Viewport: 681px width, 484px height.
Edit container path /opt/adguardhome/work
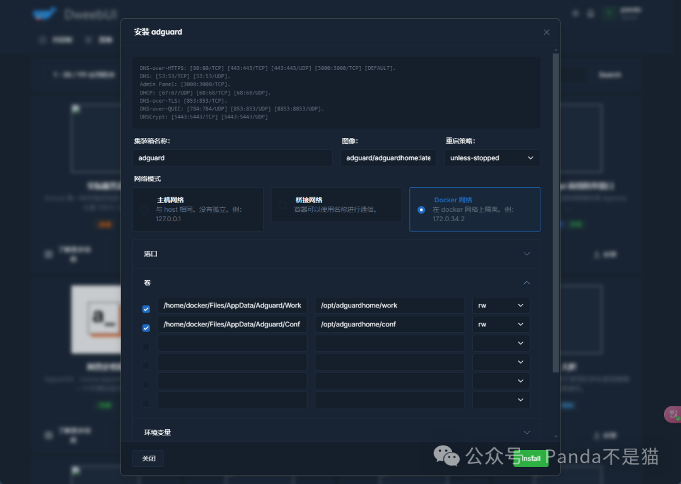pyautogui.click(x=390, y=306)
